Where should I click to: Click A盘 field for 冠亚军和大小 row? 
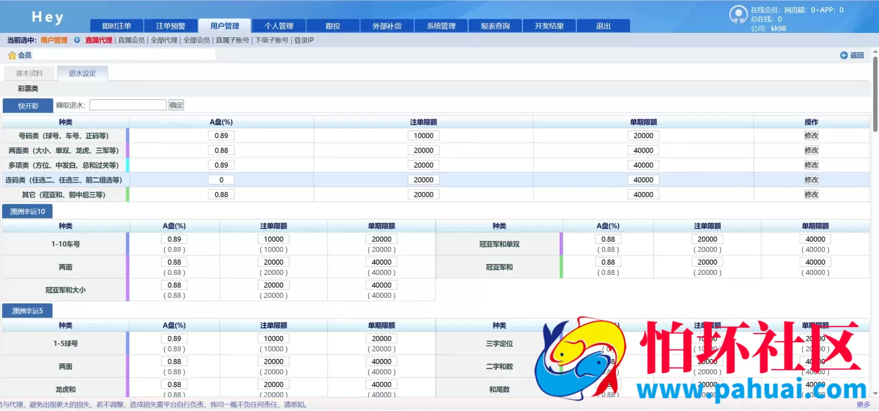[x=174, y=285]
